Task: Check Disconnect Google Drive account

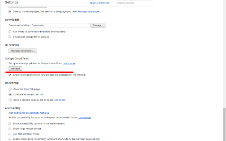Action: pyautogui.click(x=10, y=37)
